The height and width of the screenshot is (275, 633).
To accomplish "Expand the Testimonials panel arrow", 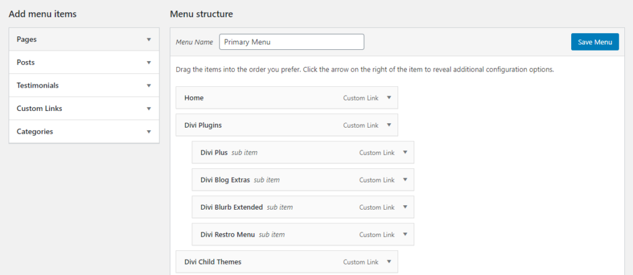I will [x=149, y=86].
